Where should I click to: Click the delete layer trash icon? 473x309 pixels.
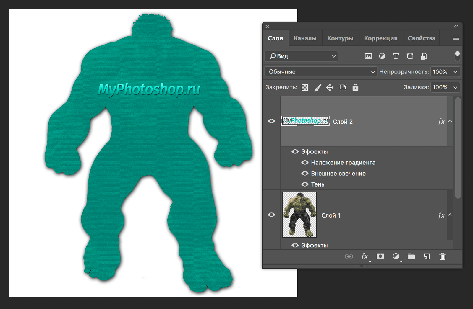click(442, 256)
